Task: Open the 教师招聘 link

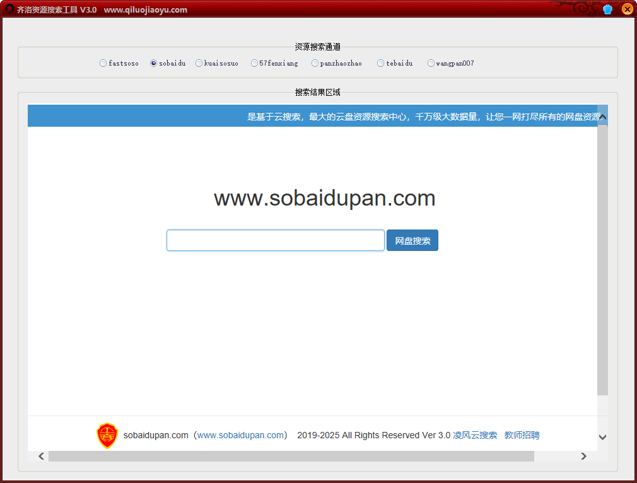Action: pos(522,435)
